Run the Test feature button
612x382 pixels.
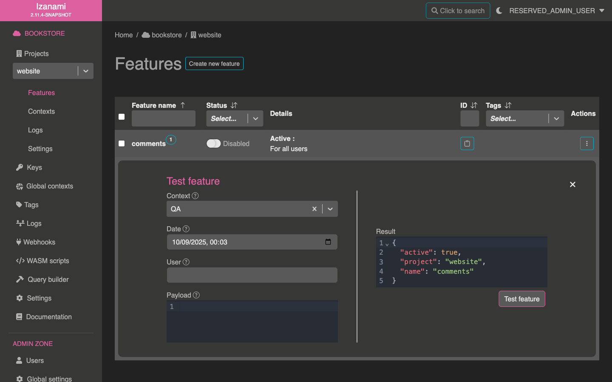[521, 299]
